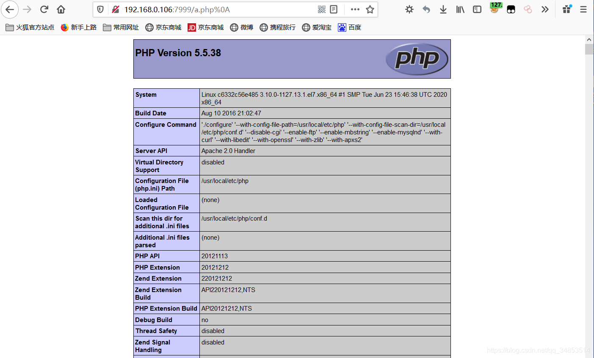
Task: Open the 新手上路 bookmark
Action: click(x=79, y=27)
